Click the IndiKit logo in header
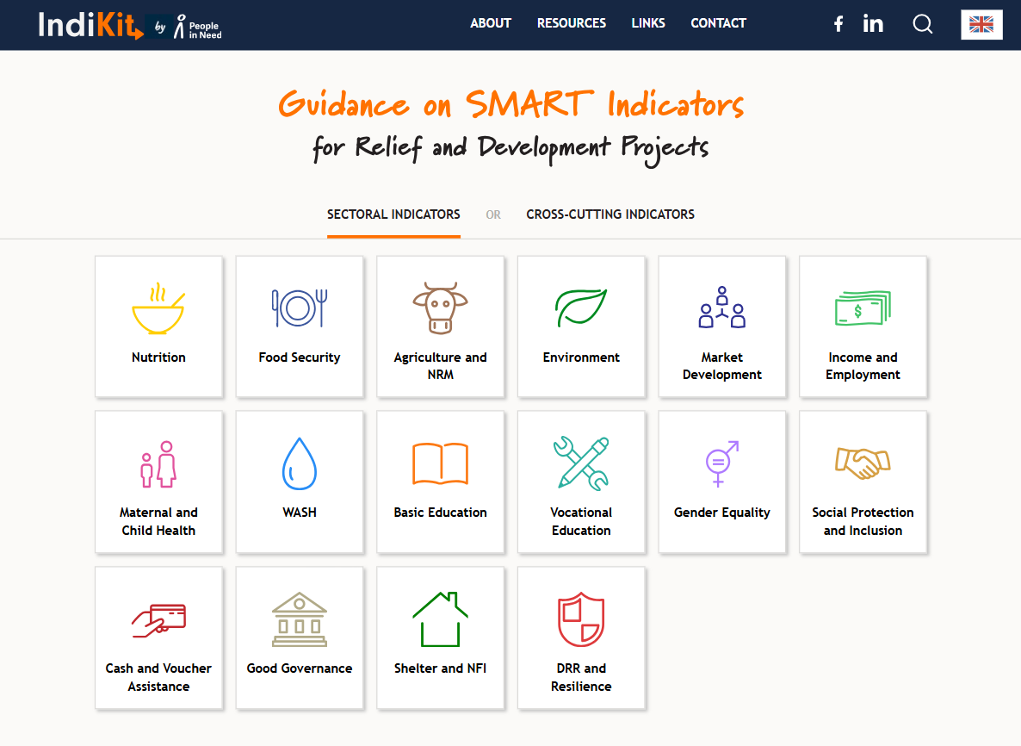The width and height of the screenshot is (1021, 746). [x=90, y=25]
